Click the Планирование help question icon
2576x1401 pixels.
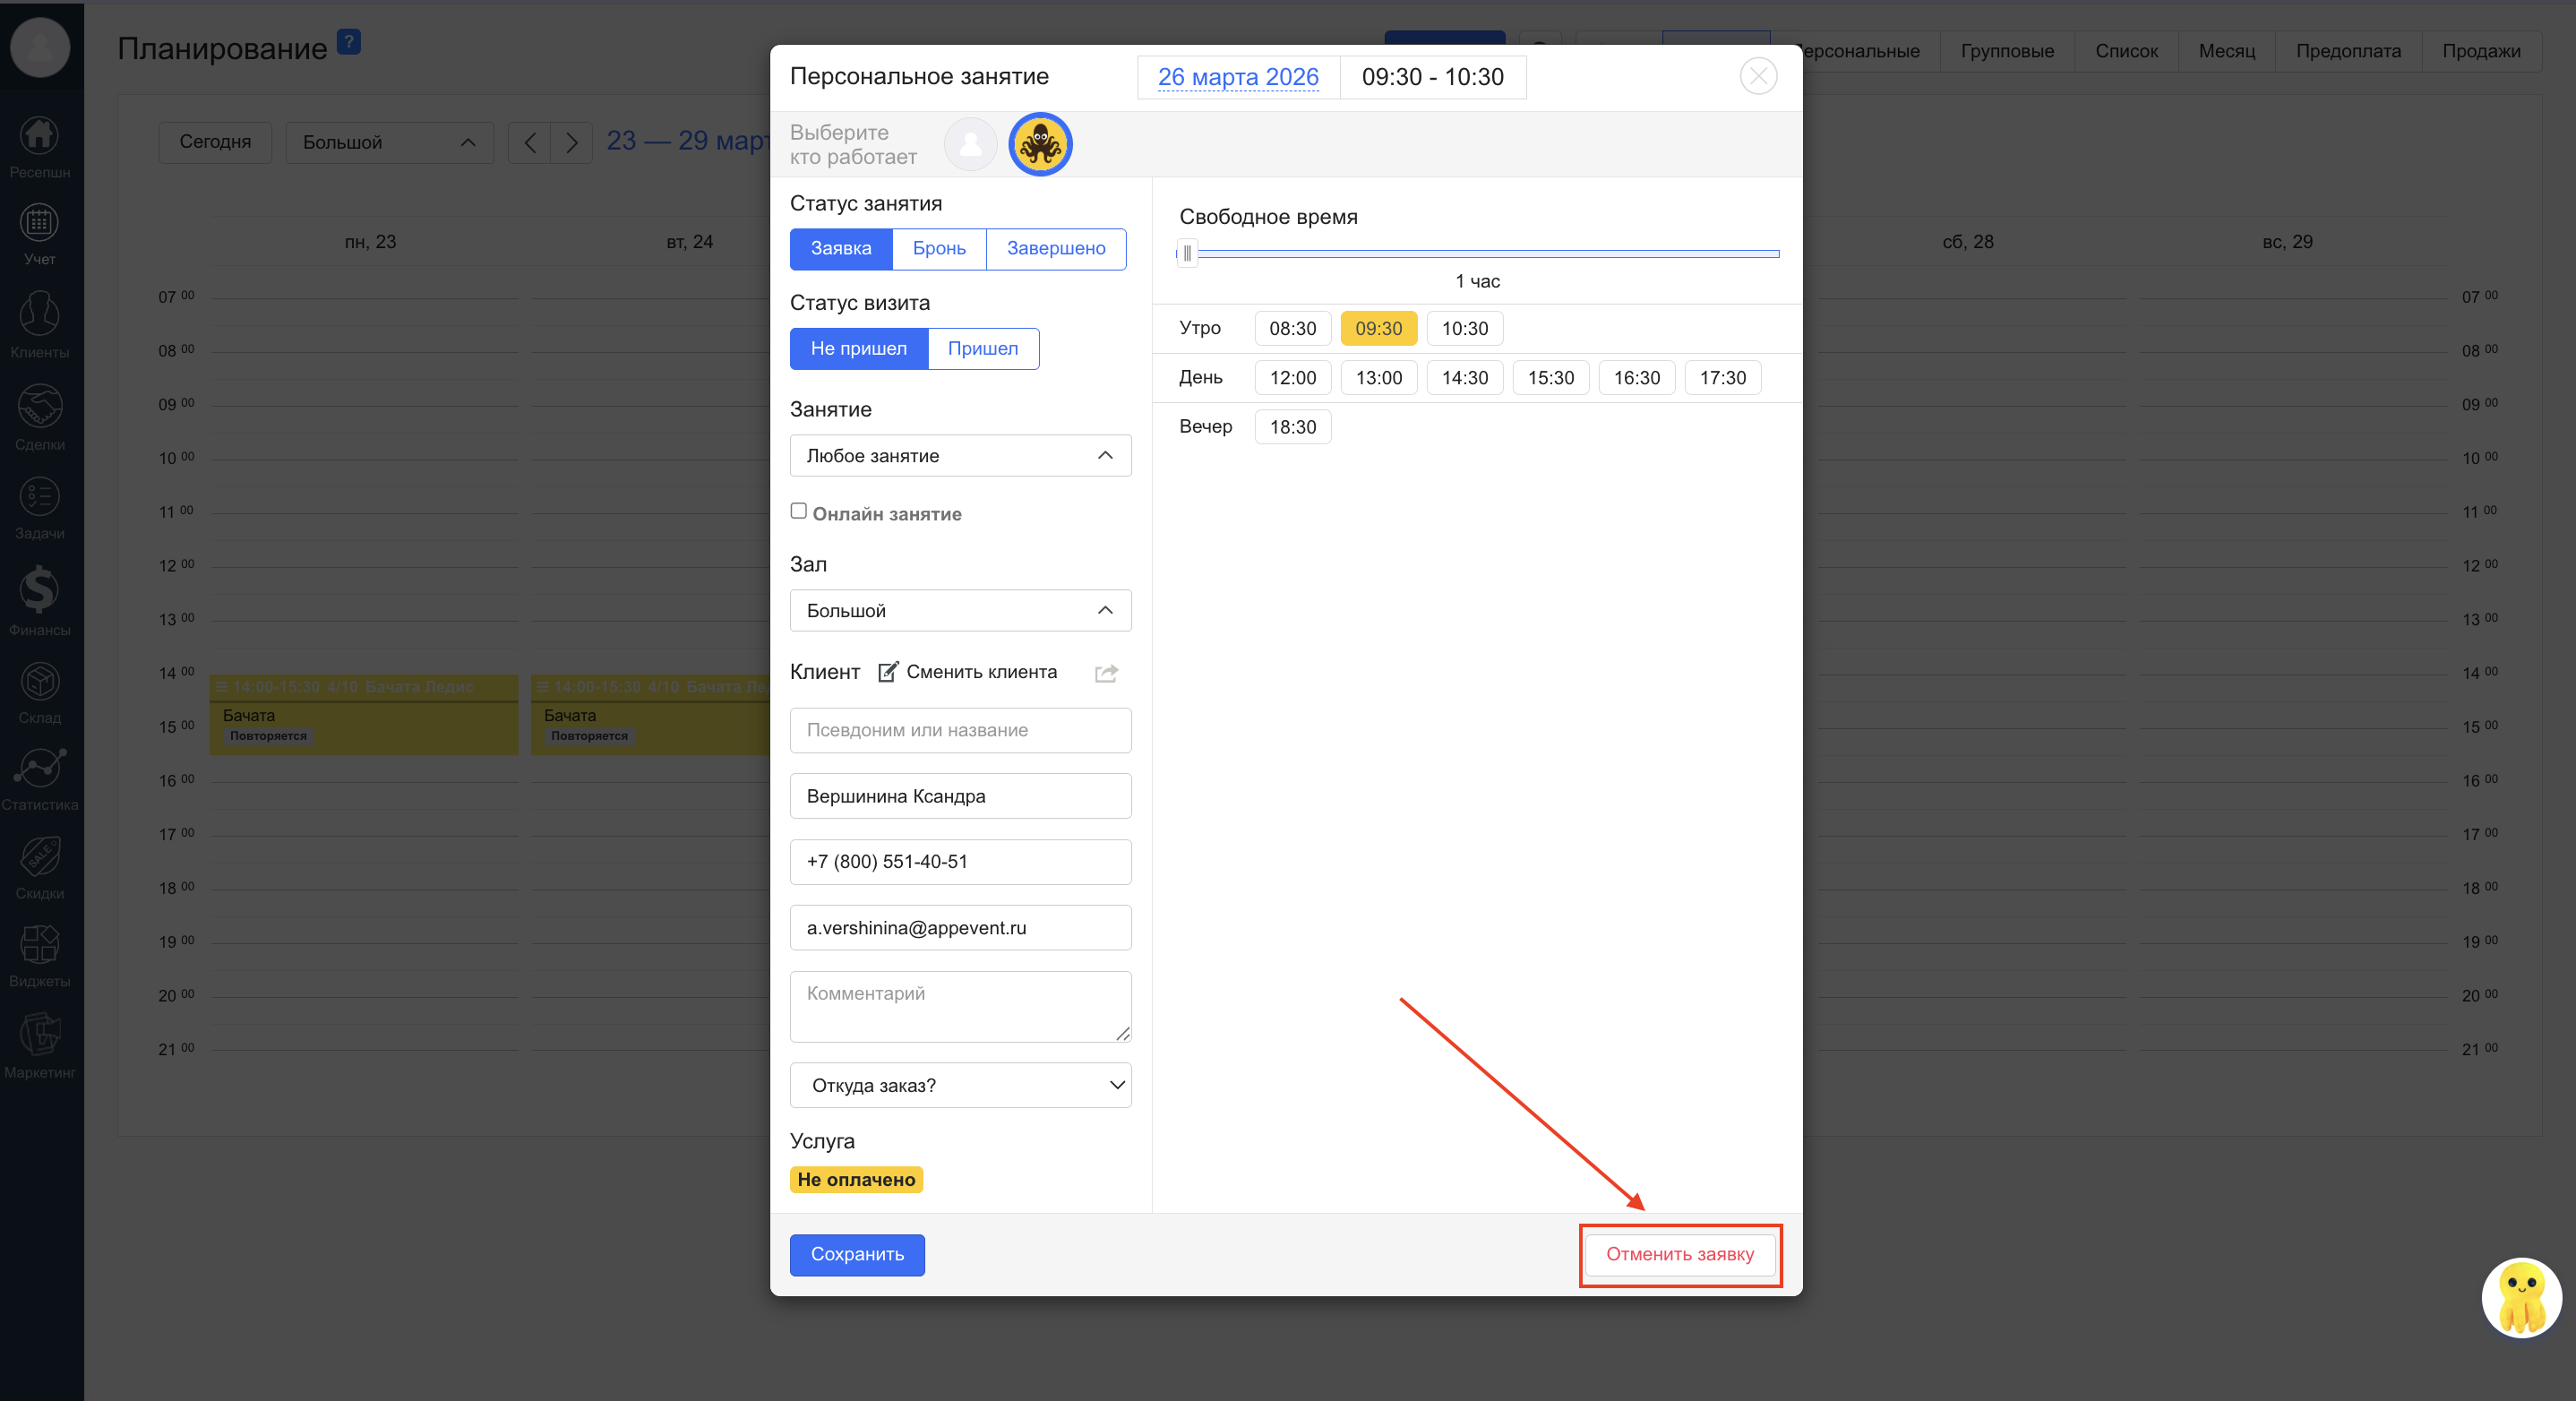(348, 42)
